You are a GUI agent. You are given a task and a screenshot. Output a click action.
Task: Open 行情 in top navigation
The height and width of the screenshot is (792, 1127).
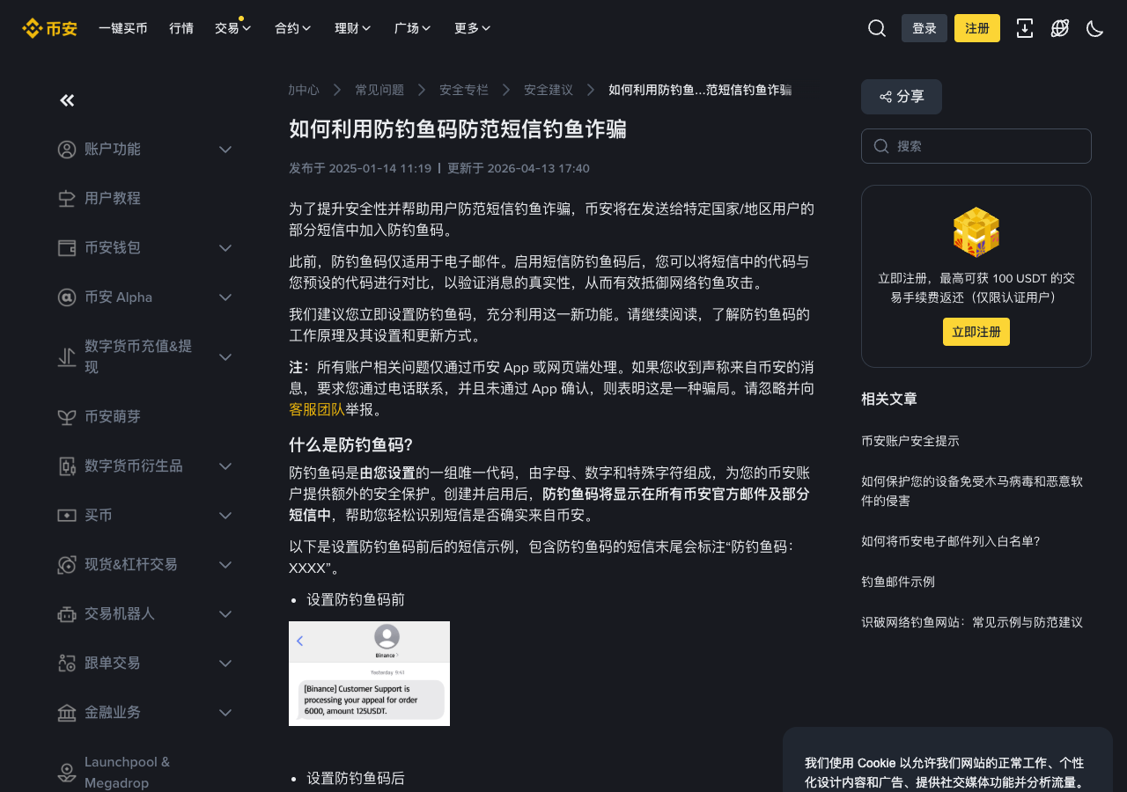[181, 28]
